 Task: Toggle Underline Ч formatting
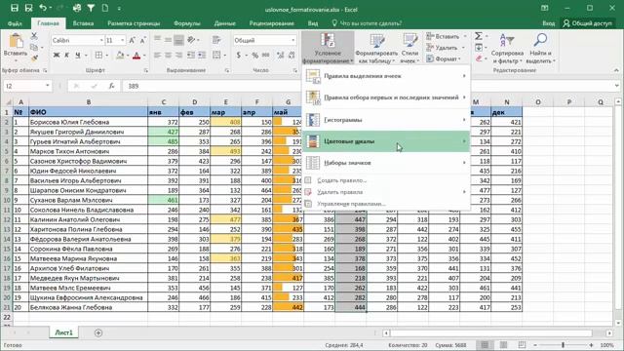click(78, 56)
